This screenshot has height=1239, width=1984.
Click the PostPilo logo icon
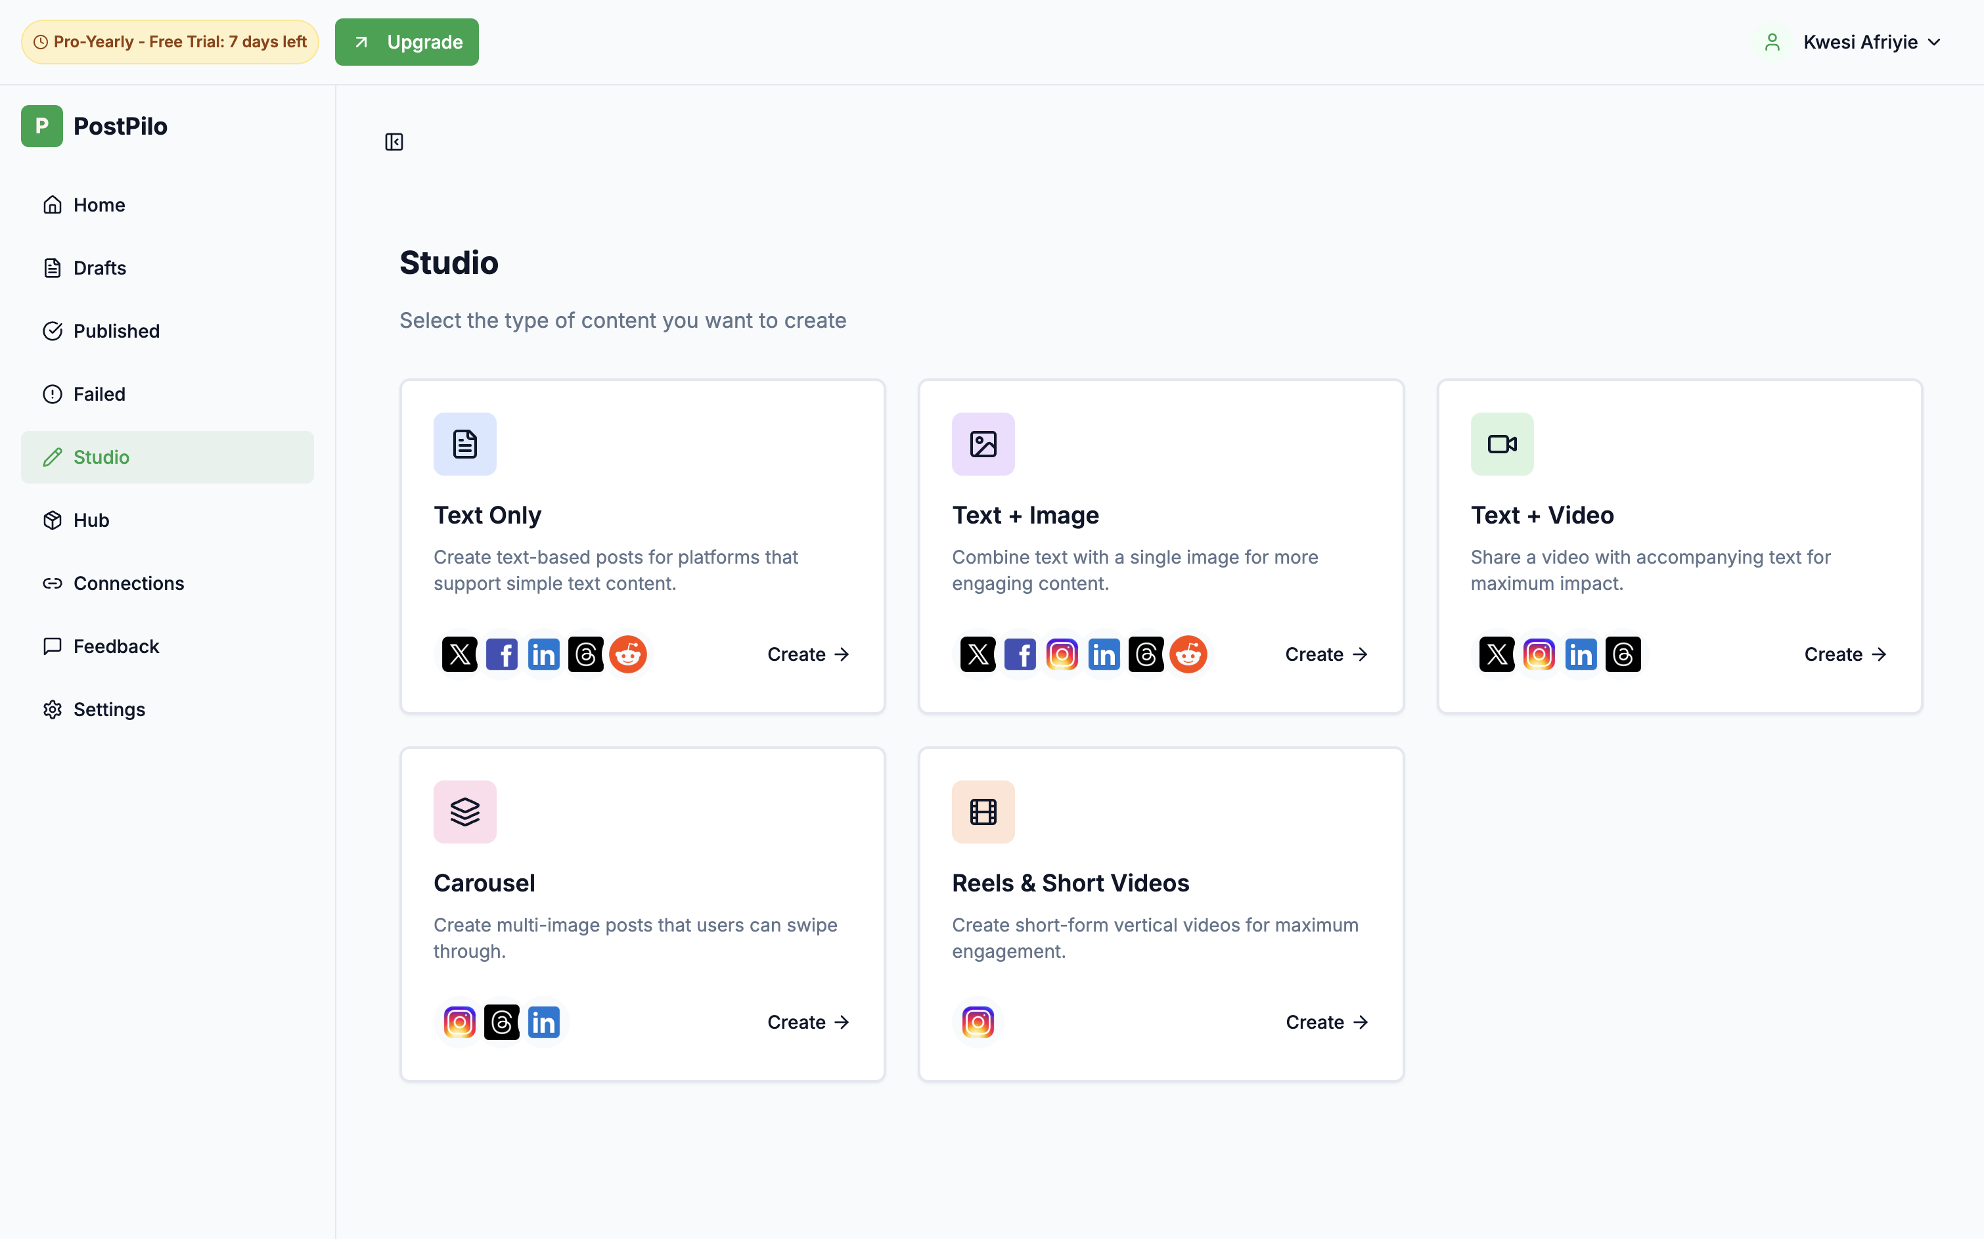[x=42, y=126]
